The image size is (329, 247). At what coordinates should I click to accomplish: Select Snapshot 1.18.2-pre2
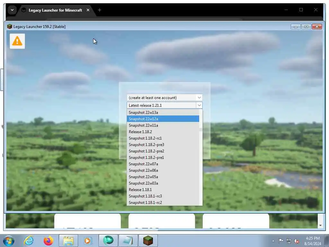[163, 151]
